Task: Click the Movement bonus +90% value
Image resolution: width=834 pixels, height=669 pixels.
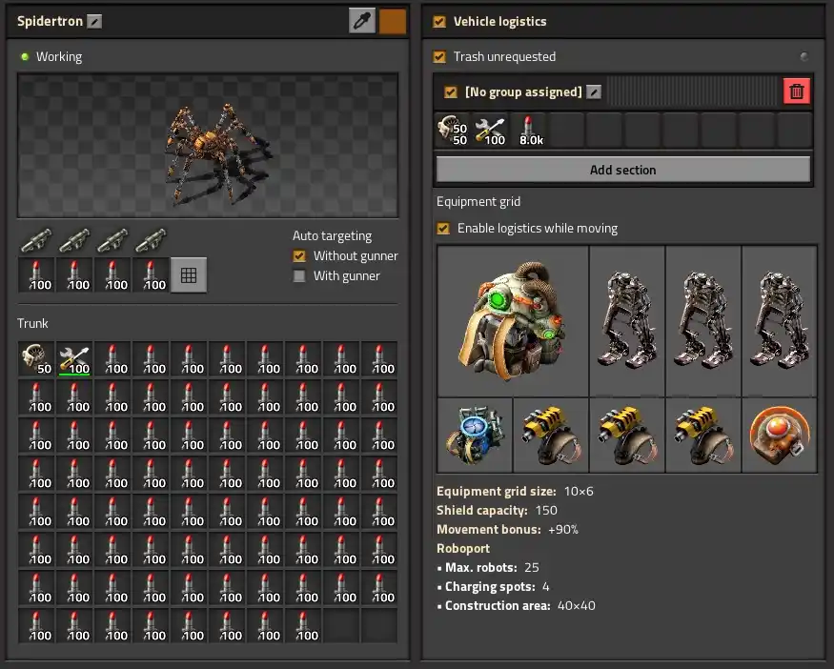Action: (x=563, y=529)
